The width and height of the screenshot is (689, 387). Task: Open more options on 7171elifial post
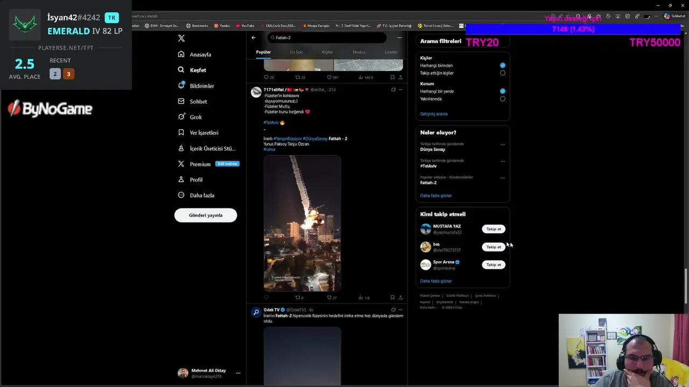(400, 90)
